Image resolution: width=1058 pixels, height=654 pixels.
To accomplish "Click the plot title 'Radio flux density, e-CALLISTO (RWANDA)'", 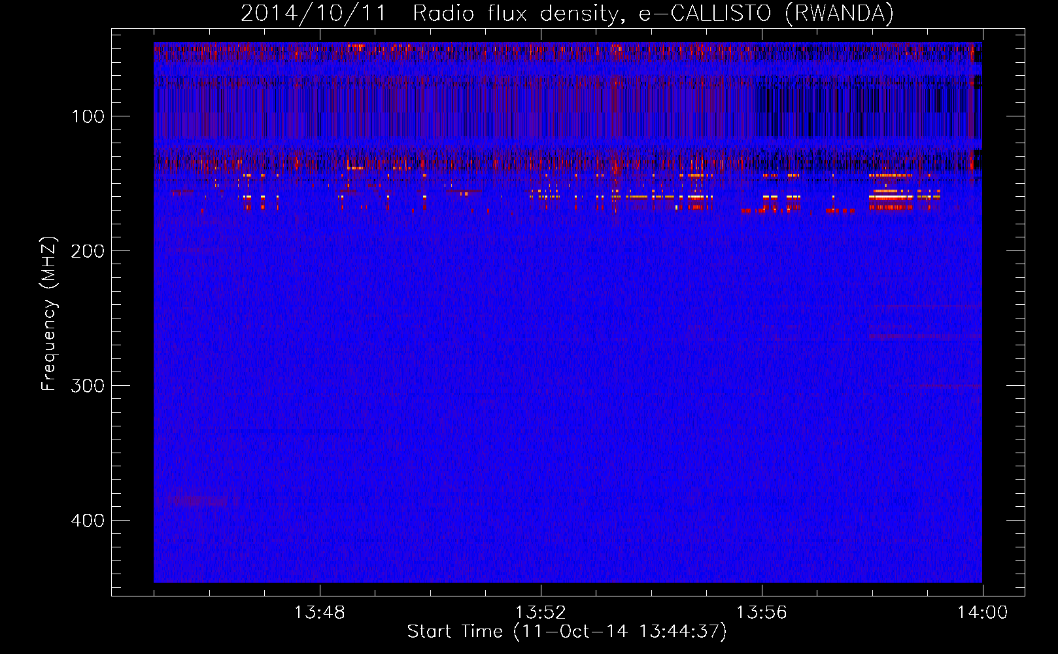I will (x=653, y=14).
